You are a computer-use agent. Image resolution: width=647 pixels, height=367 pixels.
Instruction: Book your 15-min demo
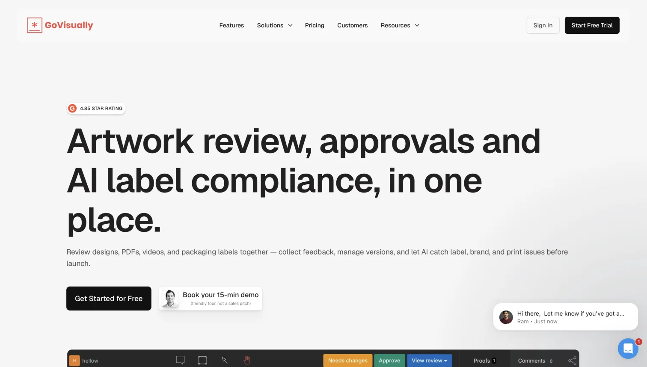[211, 299]
